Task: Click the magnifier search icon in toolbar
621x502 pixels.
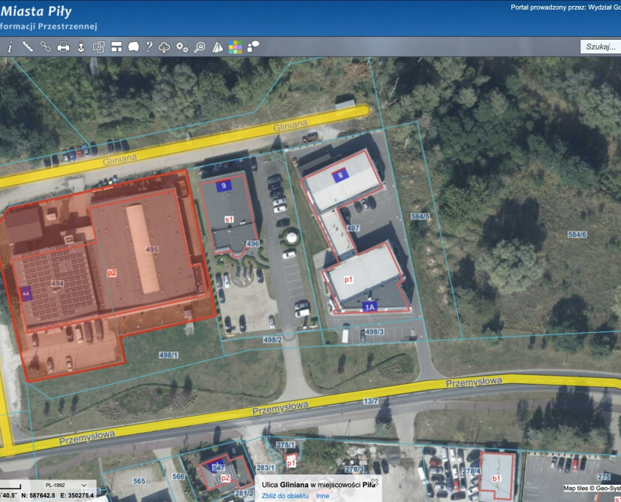Action: (200, 47)
